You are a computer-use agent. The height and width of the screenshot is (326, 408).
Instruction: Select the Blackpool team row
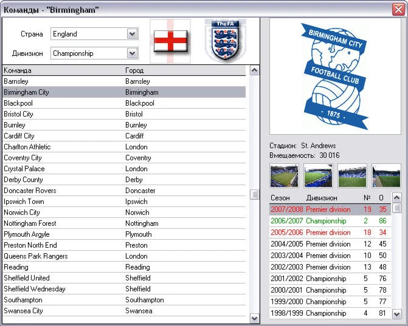[x=124, y=103]
